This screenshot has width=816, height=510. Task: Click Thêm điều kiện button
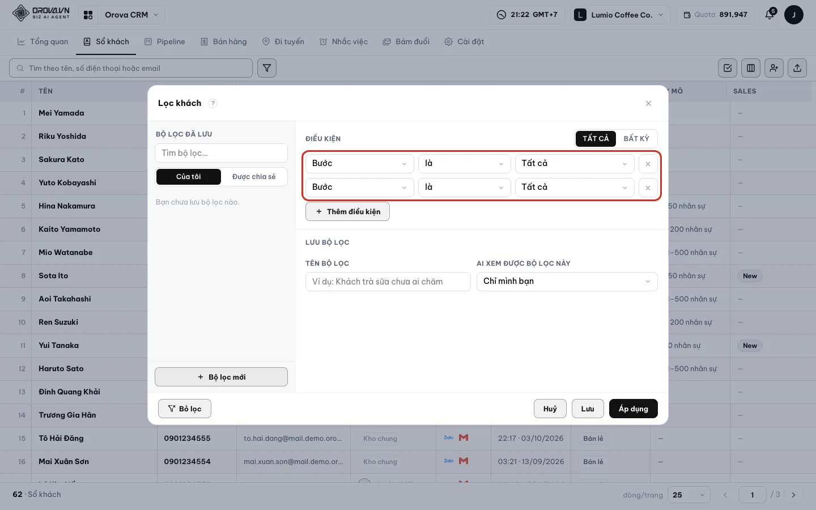[x=347, y=211]
